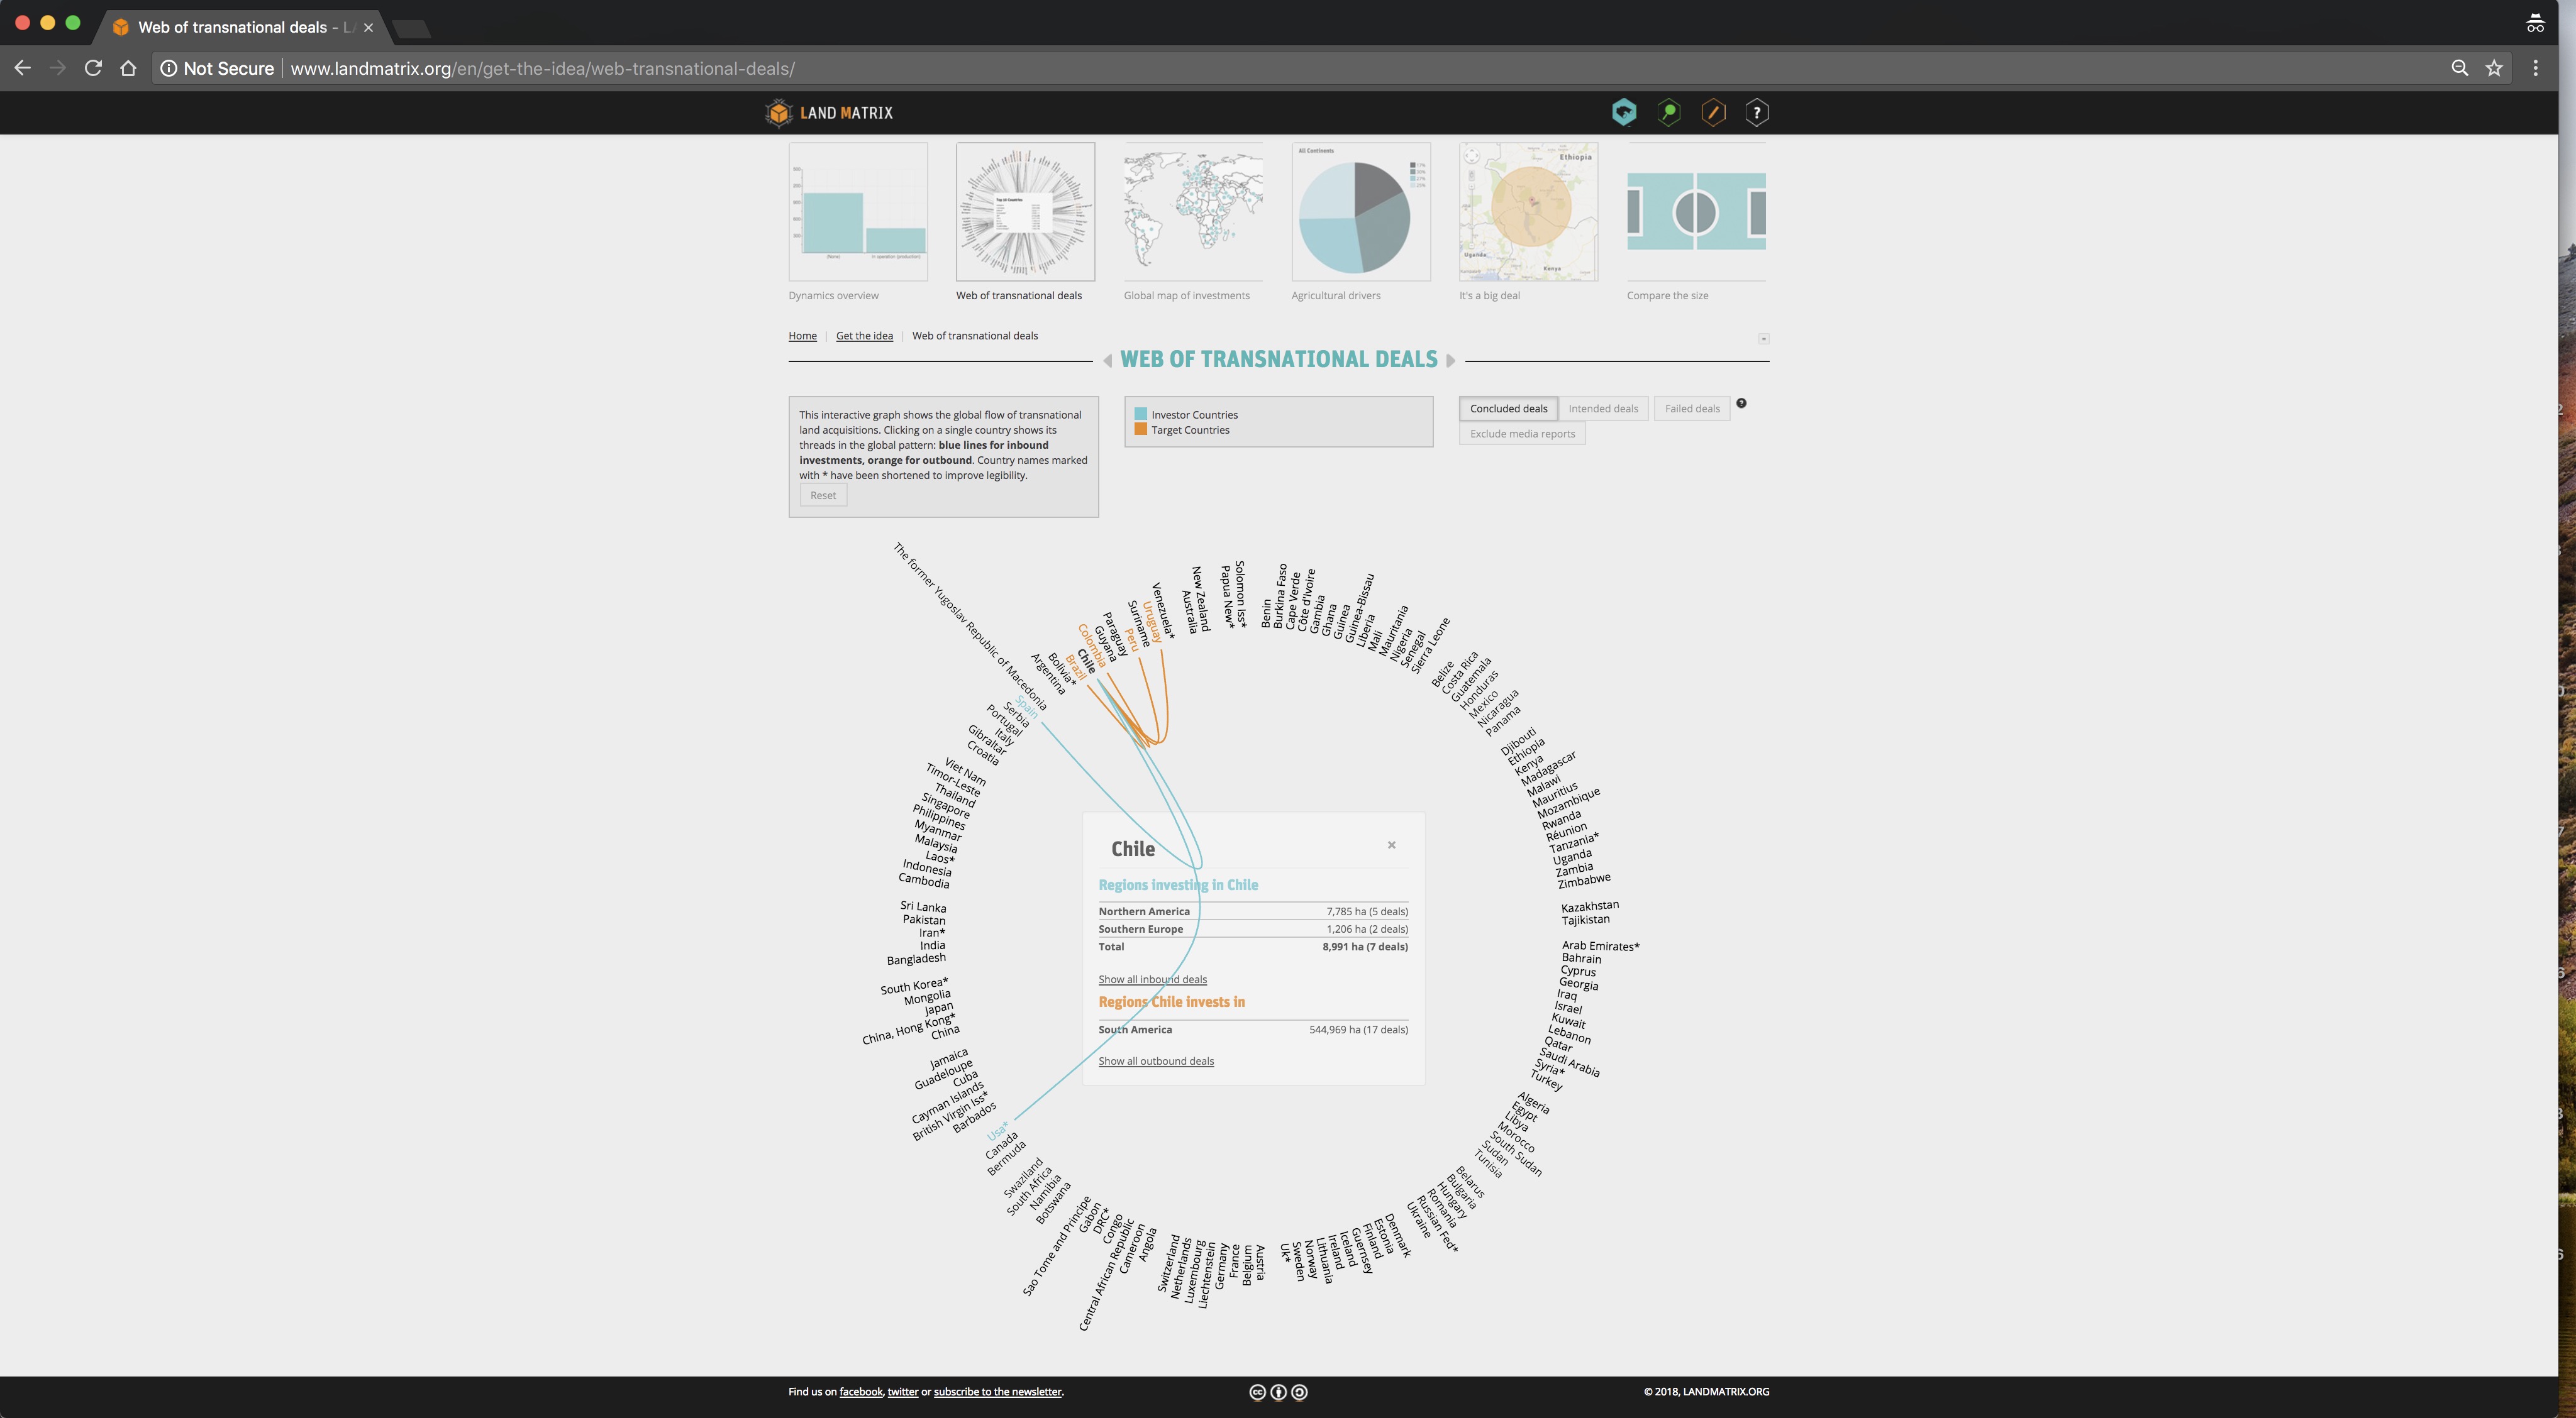
Task: Click the Land Matrix home icon
Action: click(780, 112)
